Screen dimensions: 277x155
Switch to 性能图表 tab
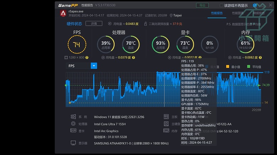(238, 13)
